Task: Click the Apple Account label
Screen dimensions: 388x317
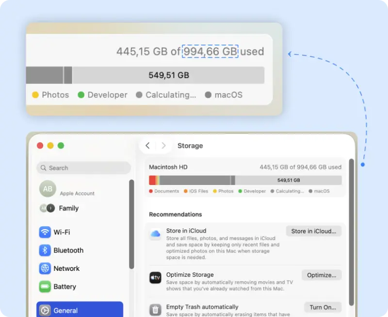Action: tap(77, 193)
